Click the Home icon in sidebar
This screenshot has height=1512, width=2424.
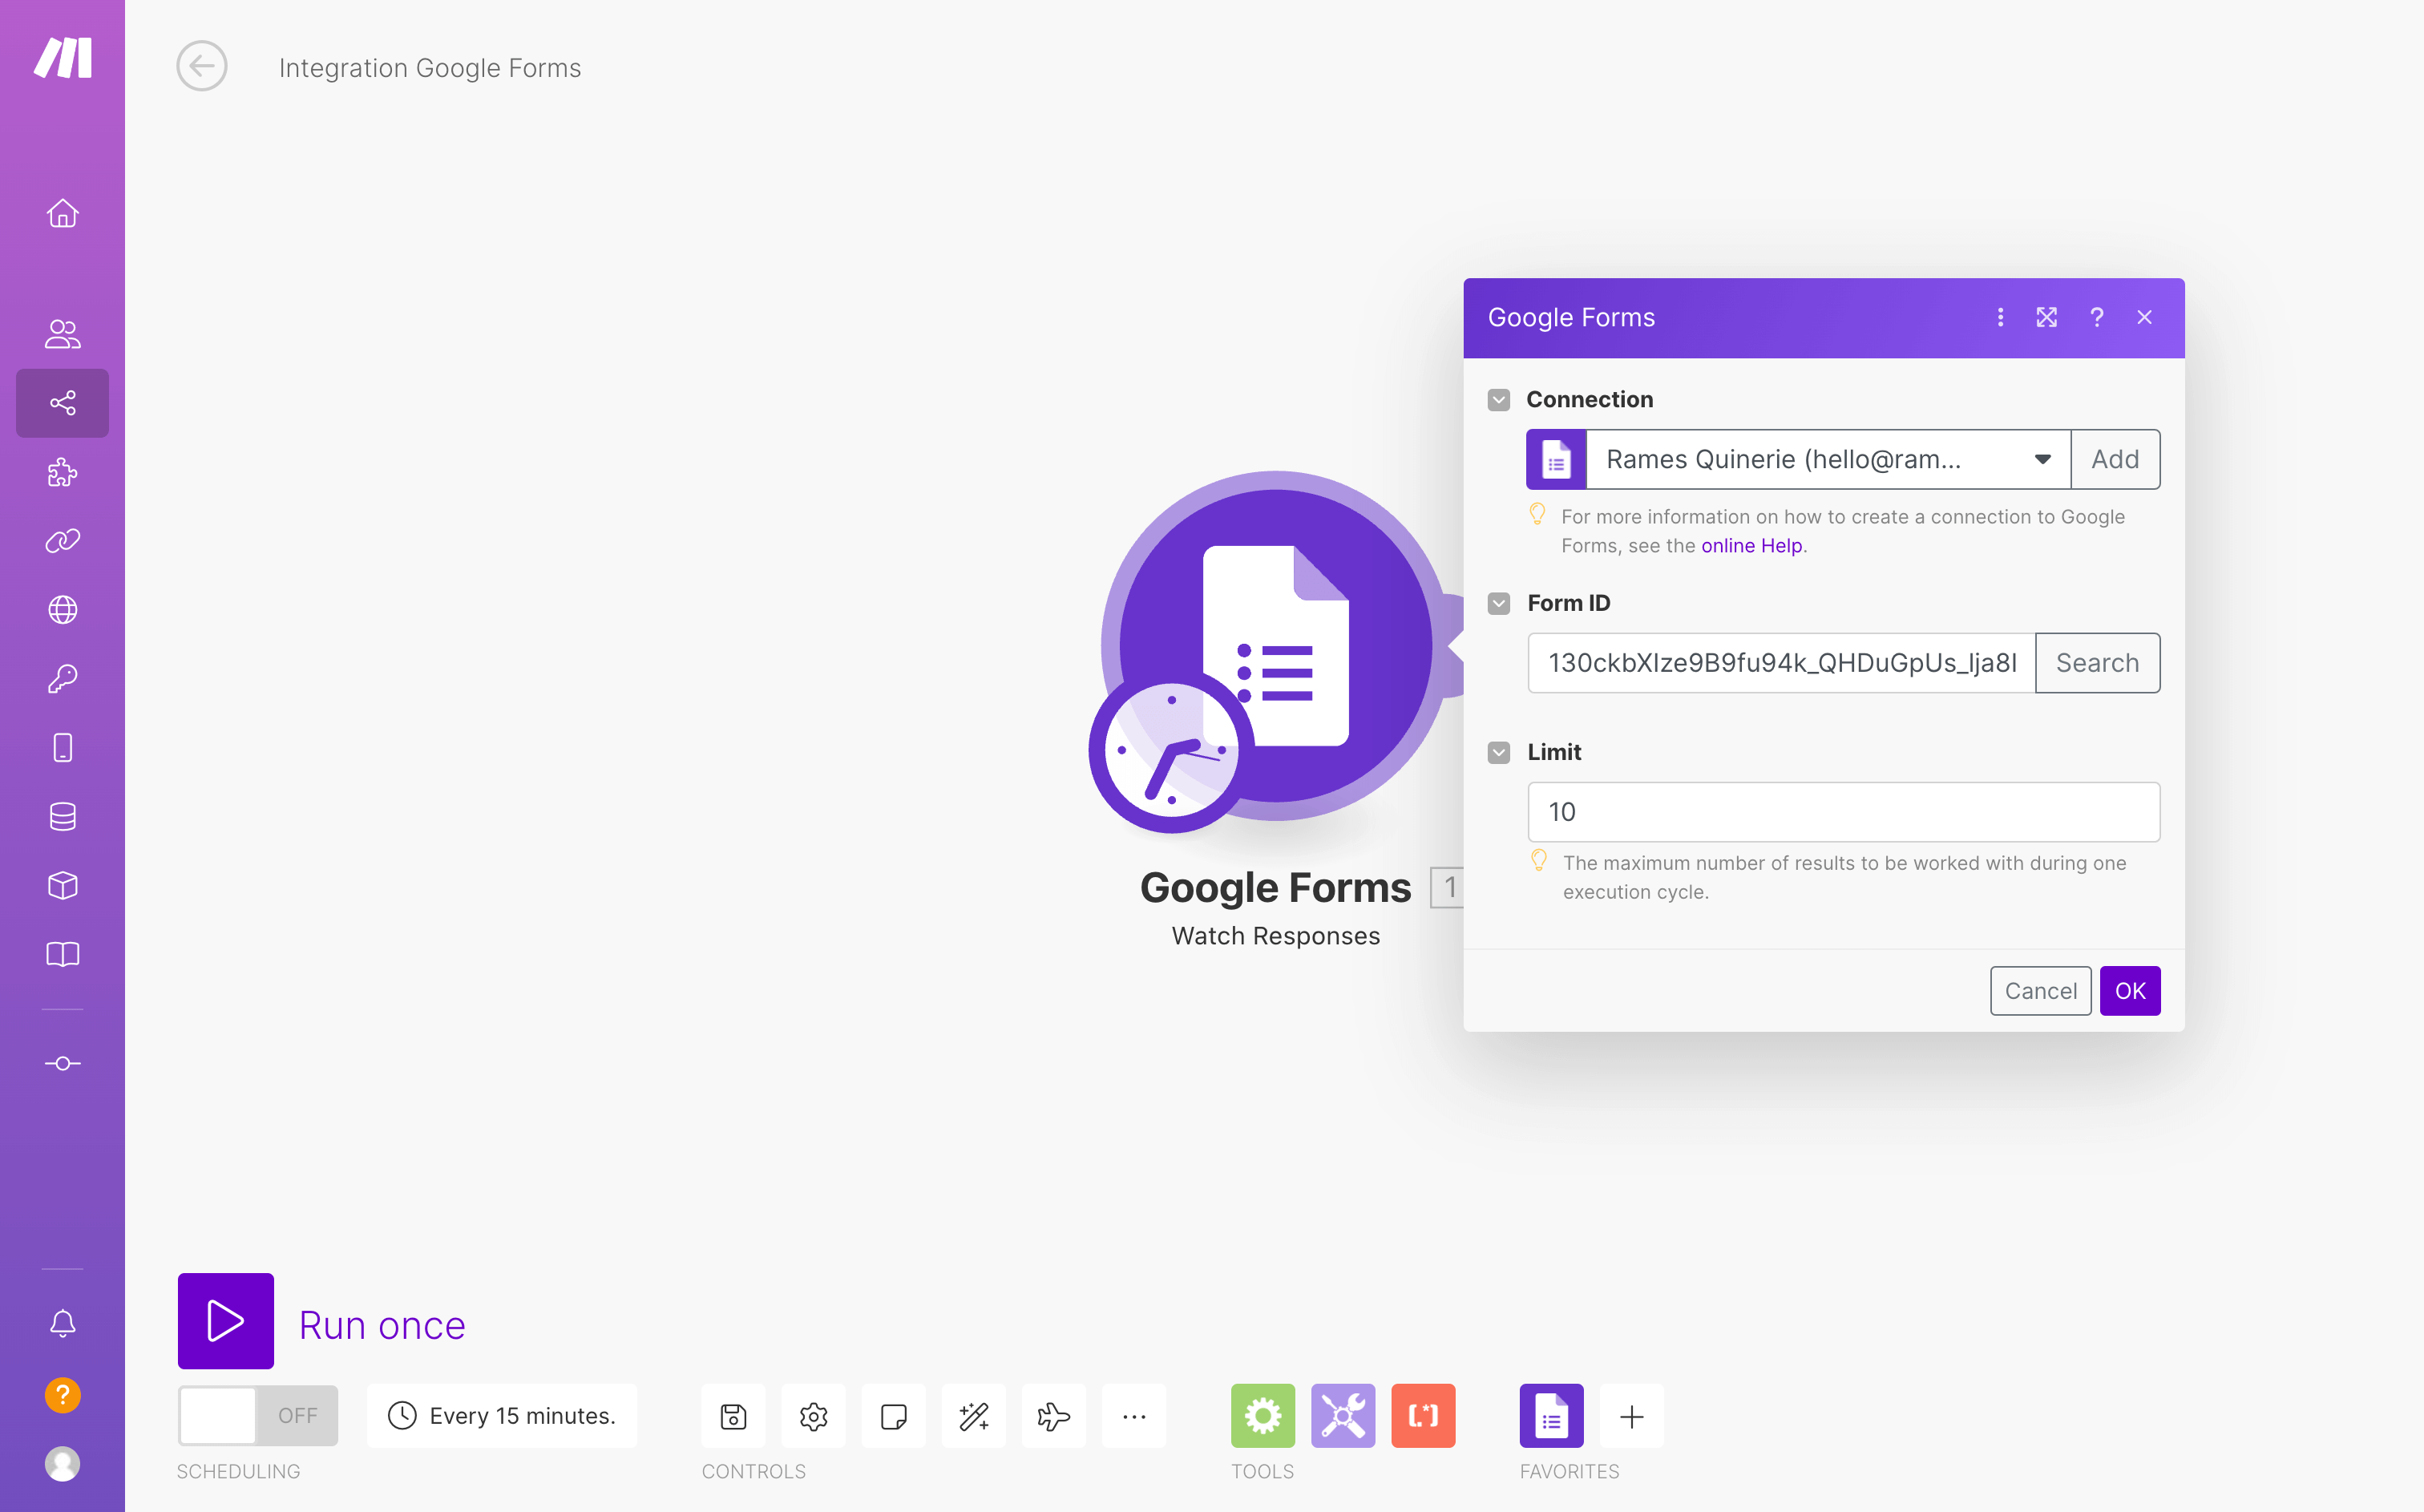tap(63, 212)
